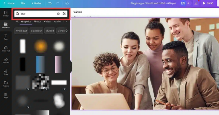The image size is (219, 115).
Task: Switch to the Videos tab
Action: pos(48,22)
